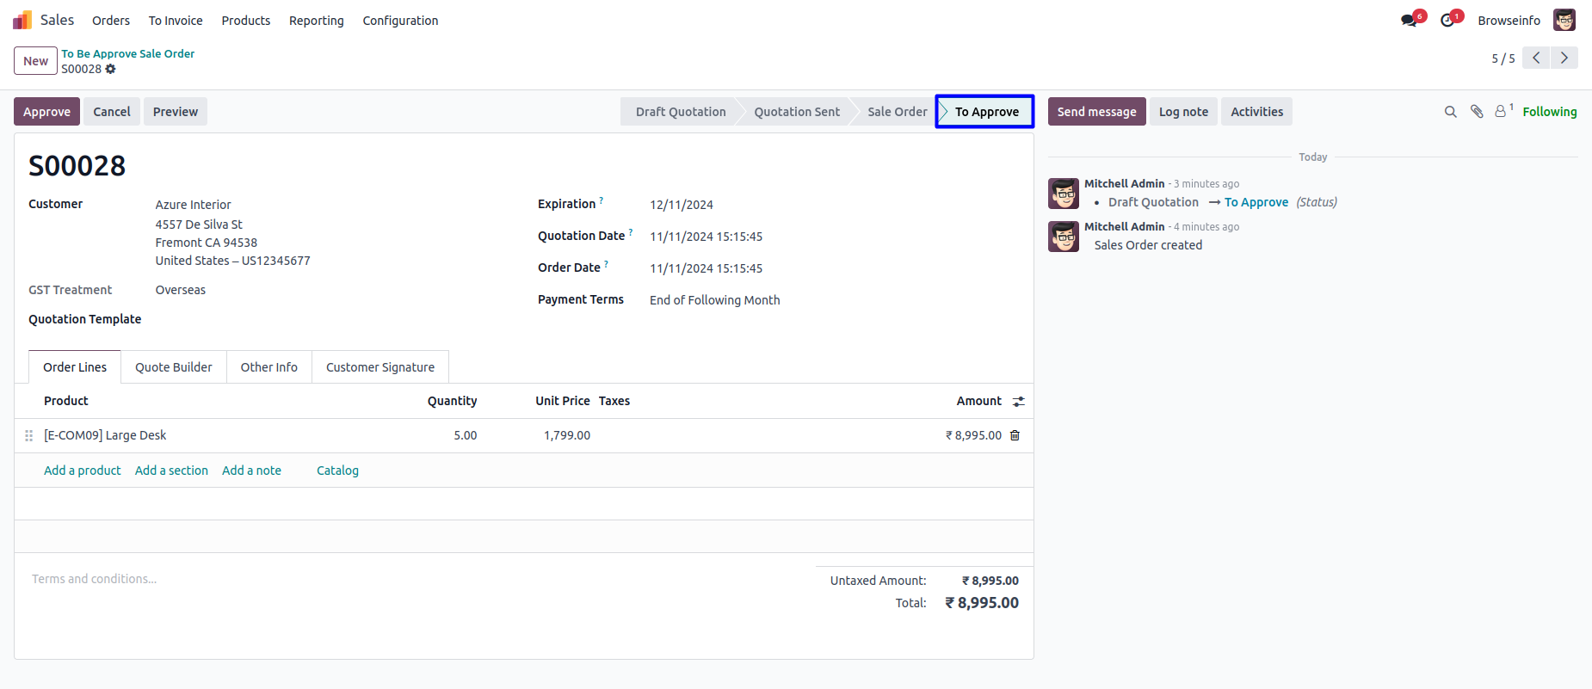Open the conversations chat bubble icon

click(1409, 21)
